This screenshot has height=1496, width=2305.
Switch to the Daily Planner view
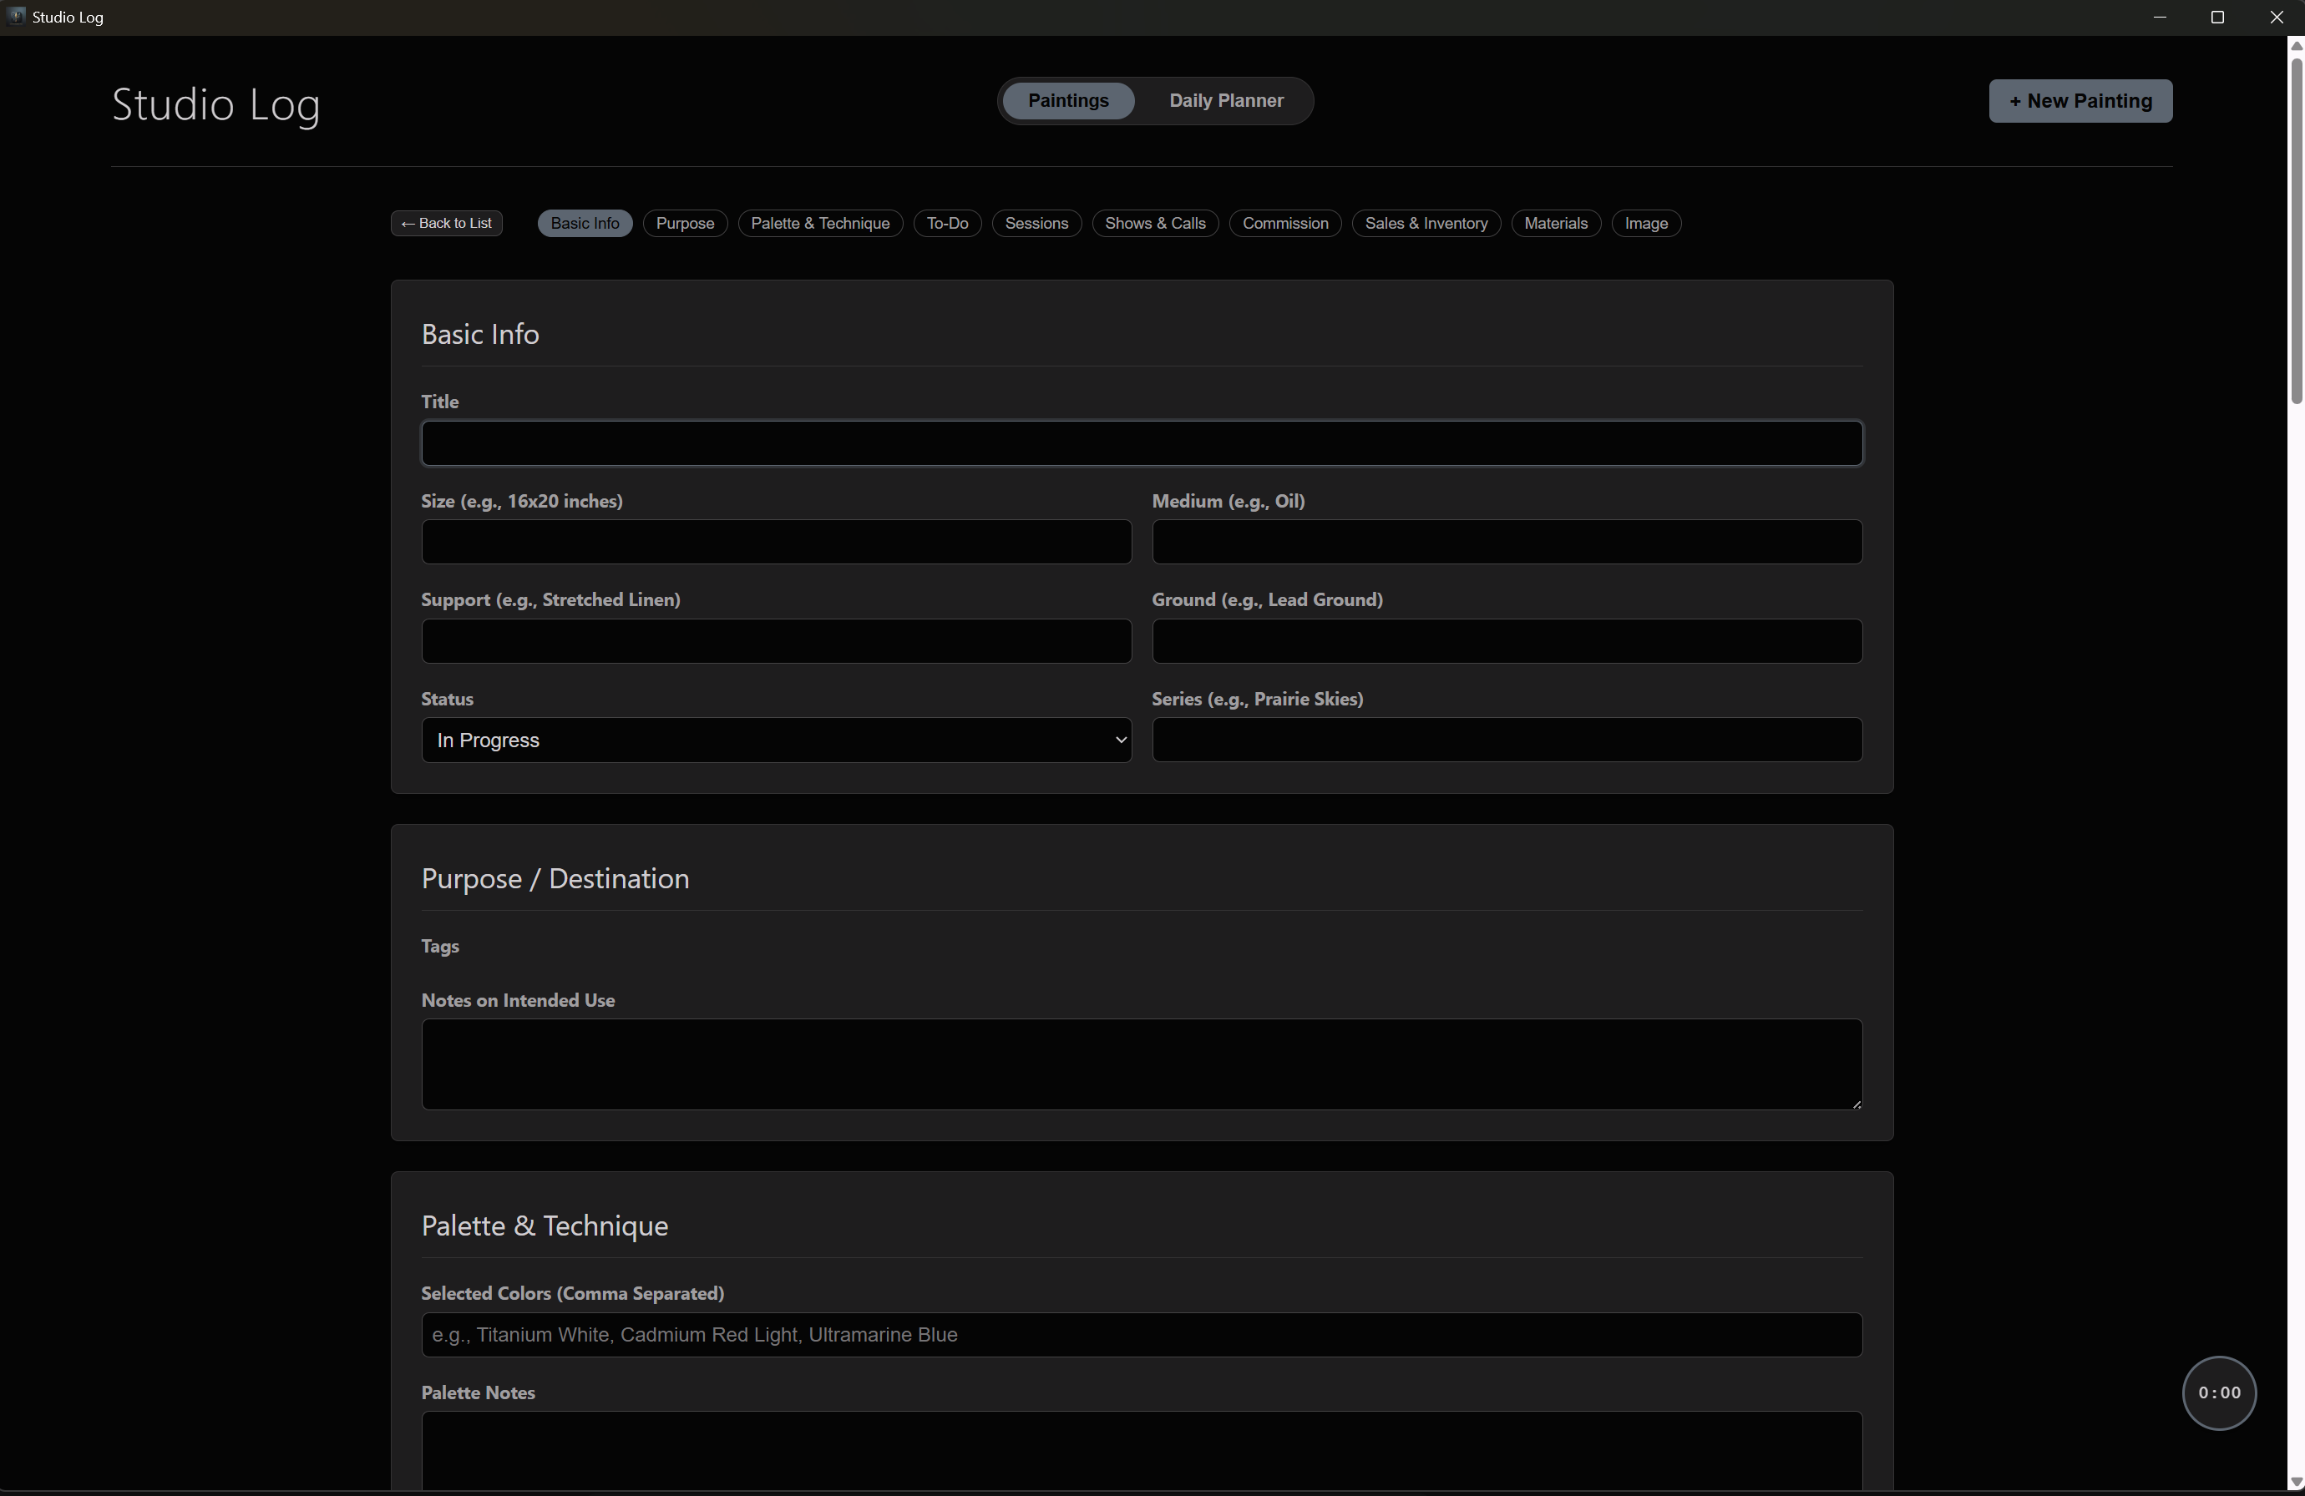(x=1226, y=101)
